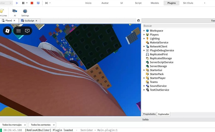The height and width of the screenshot is (132, 215).
Task: Select the ReplicatedFirst tree label
Action: [159, 54]
